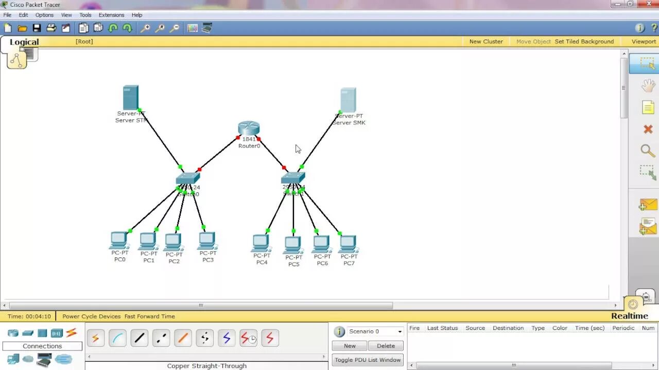Open the Scenario 0 dropdown

tap(375, 331)
